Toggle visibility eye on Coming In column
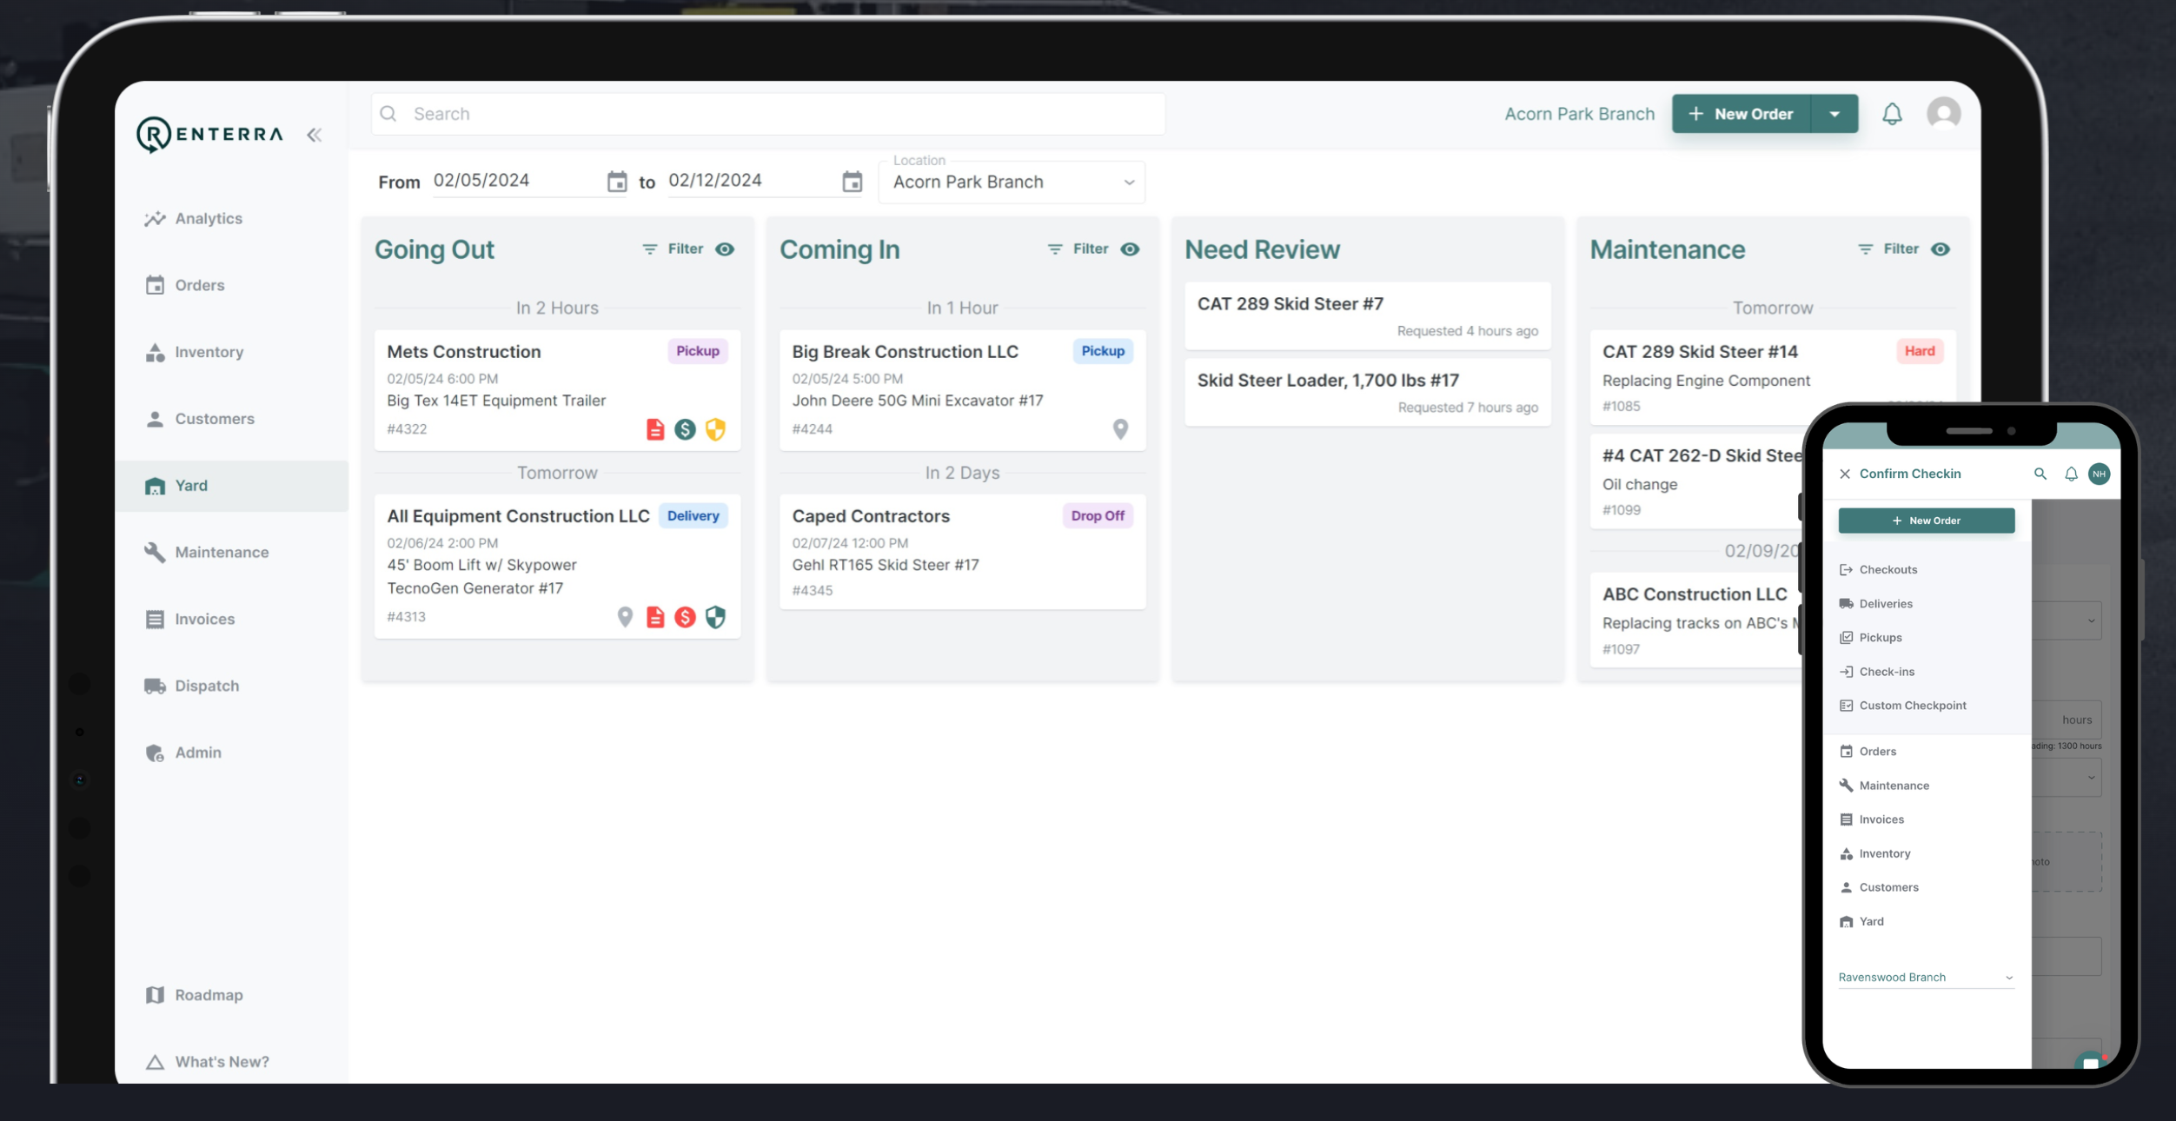The image size is (2176, 1121). [1129, 249]
